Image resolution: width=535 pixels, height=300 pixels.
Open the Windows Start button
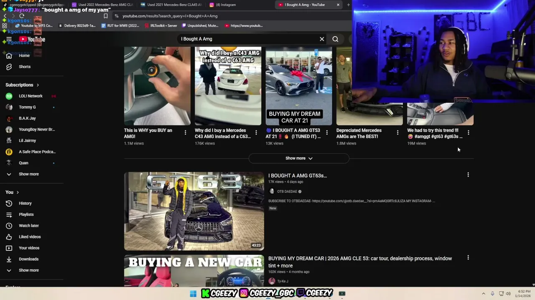pos(193,294)
